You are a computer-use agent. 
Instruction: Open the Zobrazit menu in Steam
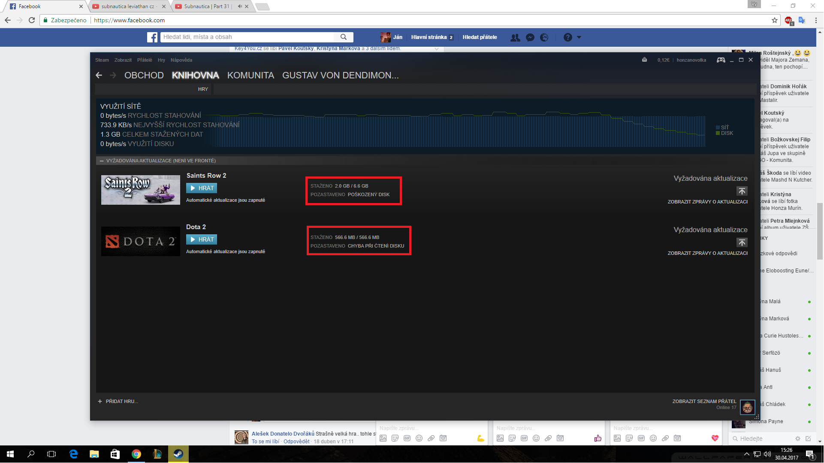(x=123, y=60)
